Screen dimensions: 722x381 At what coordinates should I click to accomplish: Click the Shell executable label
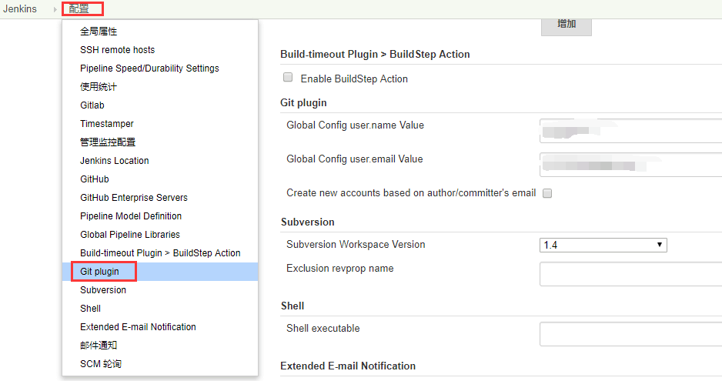(x=323, y=328)
